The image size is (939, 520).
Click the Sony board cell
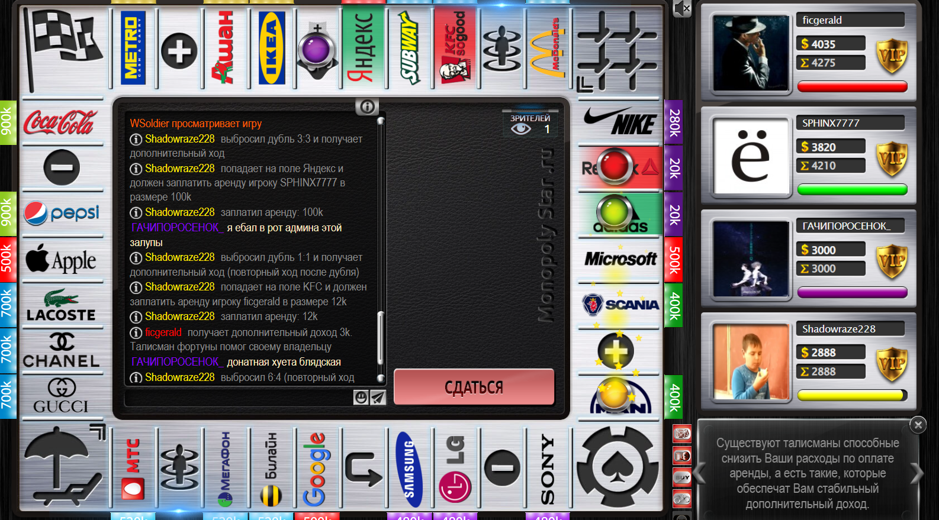[548, 469]
